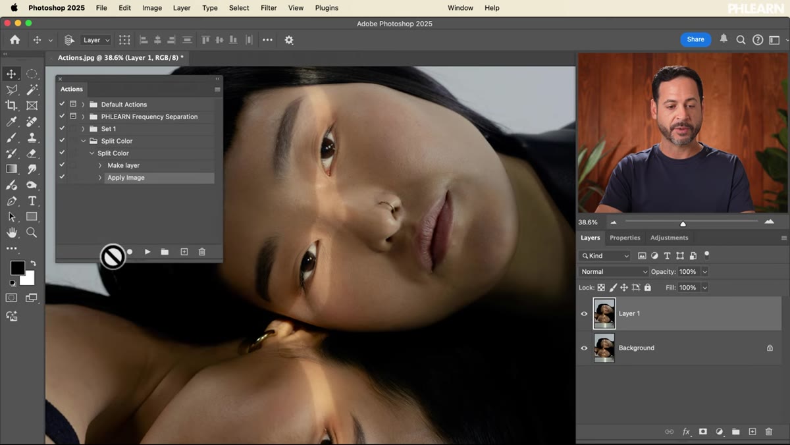Open the Auto-Select Layer dropdown in options bar

click(96, 40)
